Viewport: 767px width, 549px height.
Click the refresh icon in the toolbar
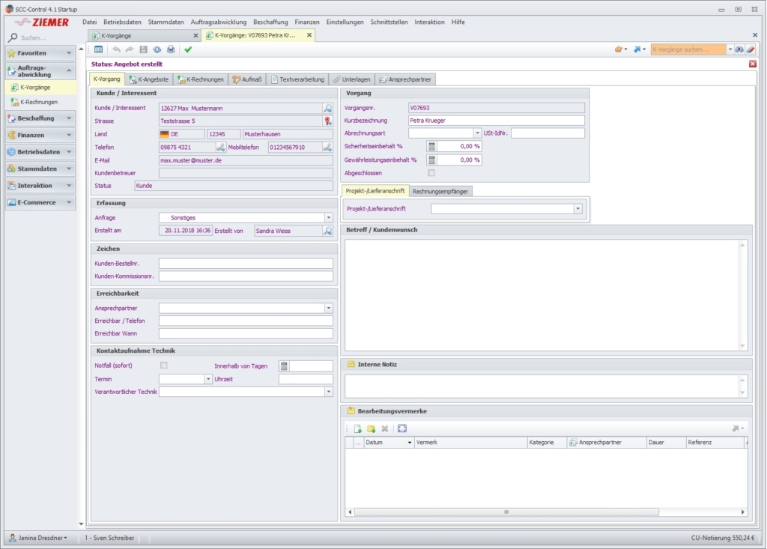coord(157,49)
